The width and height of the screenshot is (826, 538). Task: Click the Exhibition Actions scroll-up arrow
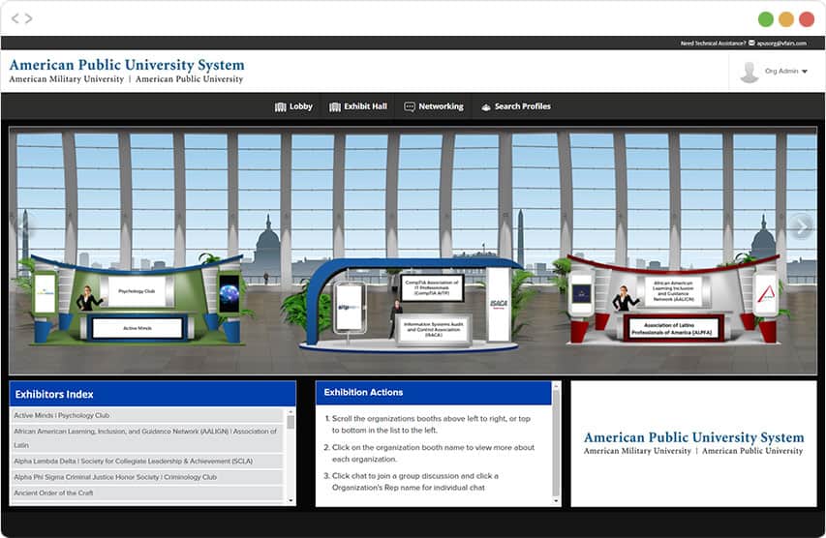[555, 385]
